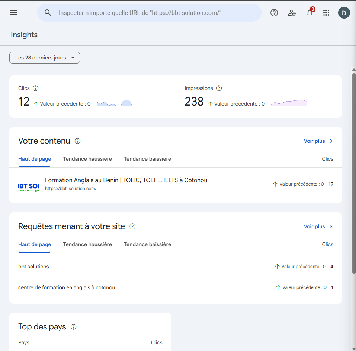Open the Les 28 derniers jours dropdown

point(45,58)
